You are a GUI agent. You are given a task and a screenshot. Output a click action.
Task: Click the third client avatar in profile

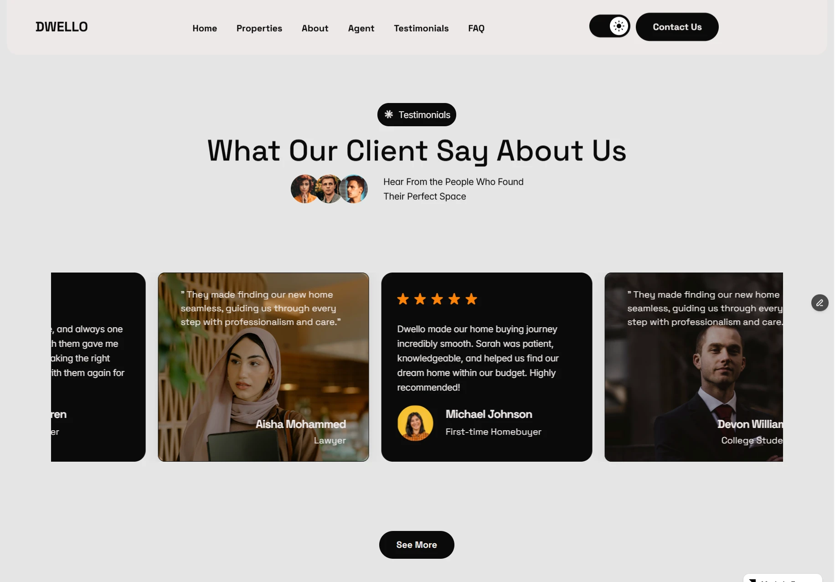pyautogui.click(x=354, y=189)
